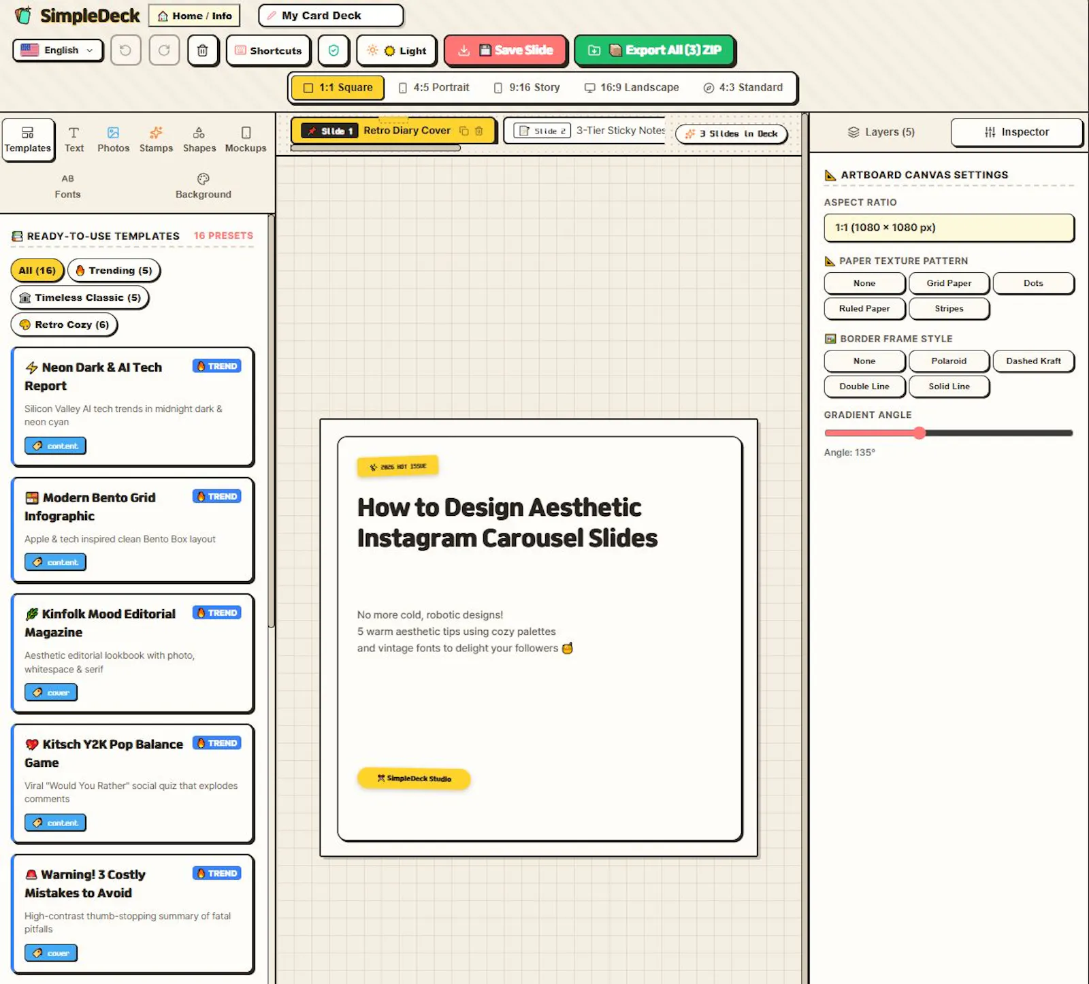Click the shield check icon button

tap(334, 50)
